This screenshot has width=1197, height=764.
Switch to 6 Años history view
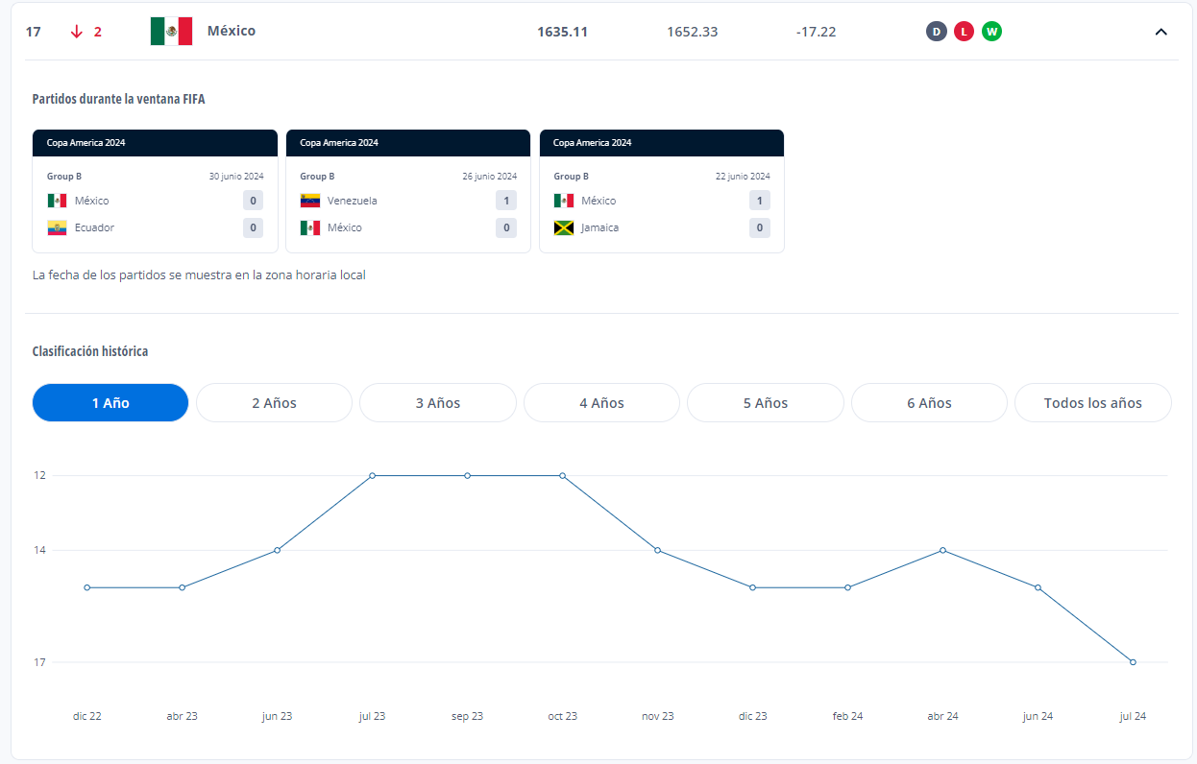click(x=929, y=403)
